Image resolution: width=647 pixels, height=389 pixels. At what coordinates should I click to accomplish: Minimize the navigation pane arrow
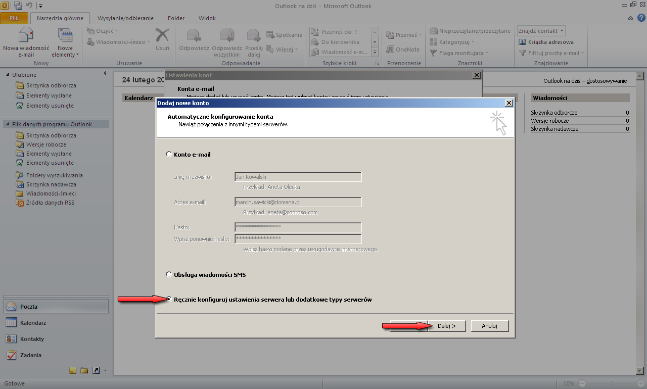[105, 74]
